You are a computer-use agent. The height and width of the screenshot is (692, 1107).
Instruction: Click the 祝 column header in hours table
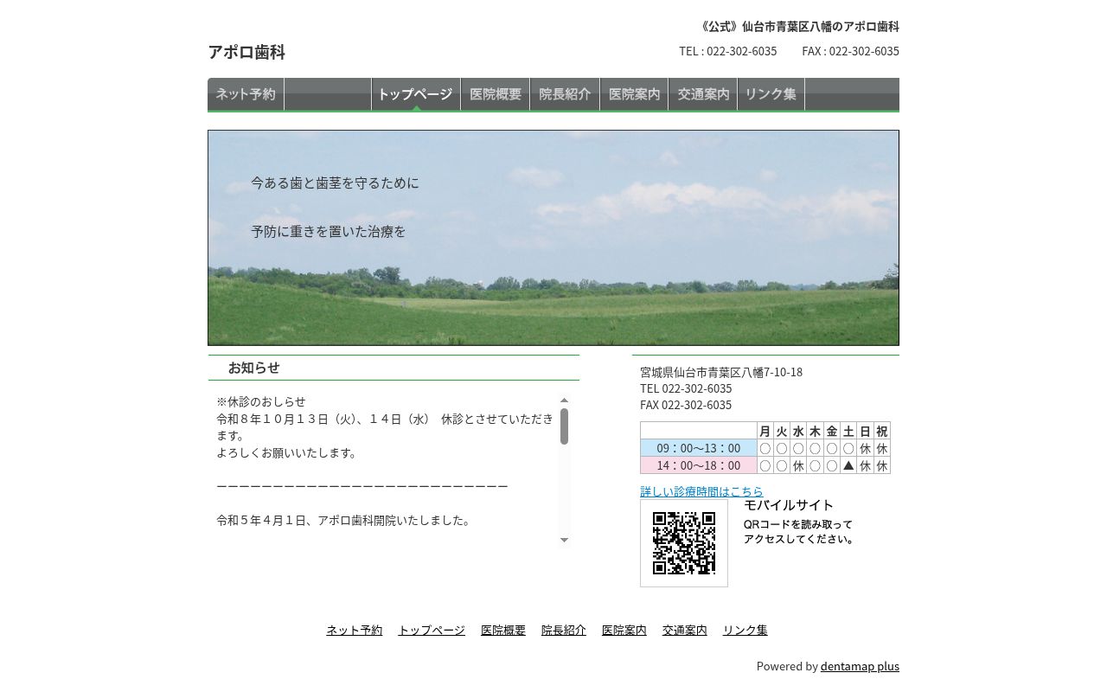881,431
